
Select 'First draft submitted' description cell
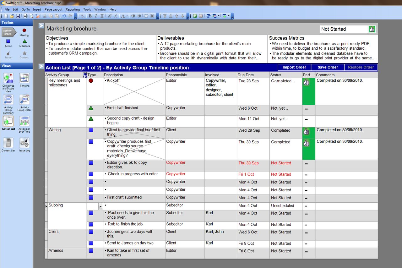134,198
